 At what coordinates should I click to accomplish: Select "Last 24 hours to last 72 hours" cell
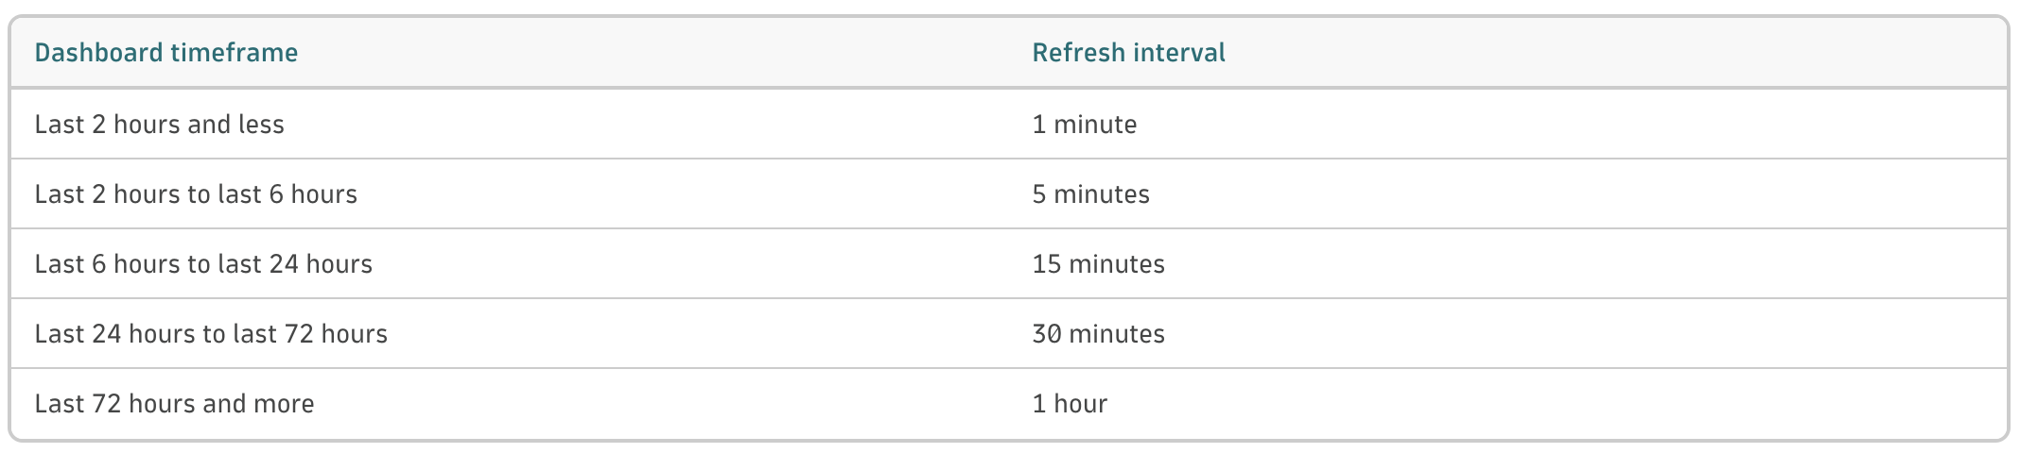point(211,334)
